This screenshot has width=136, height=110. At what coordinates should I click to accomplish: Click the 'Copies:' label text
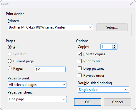(84, 47)
